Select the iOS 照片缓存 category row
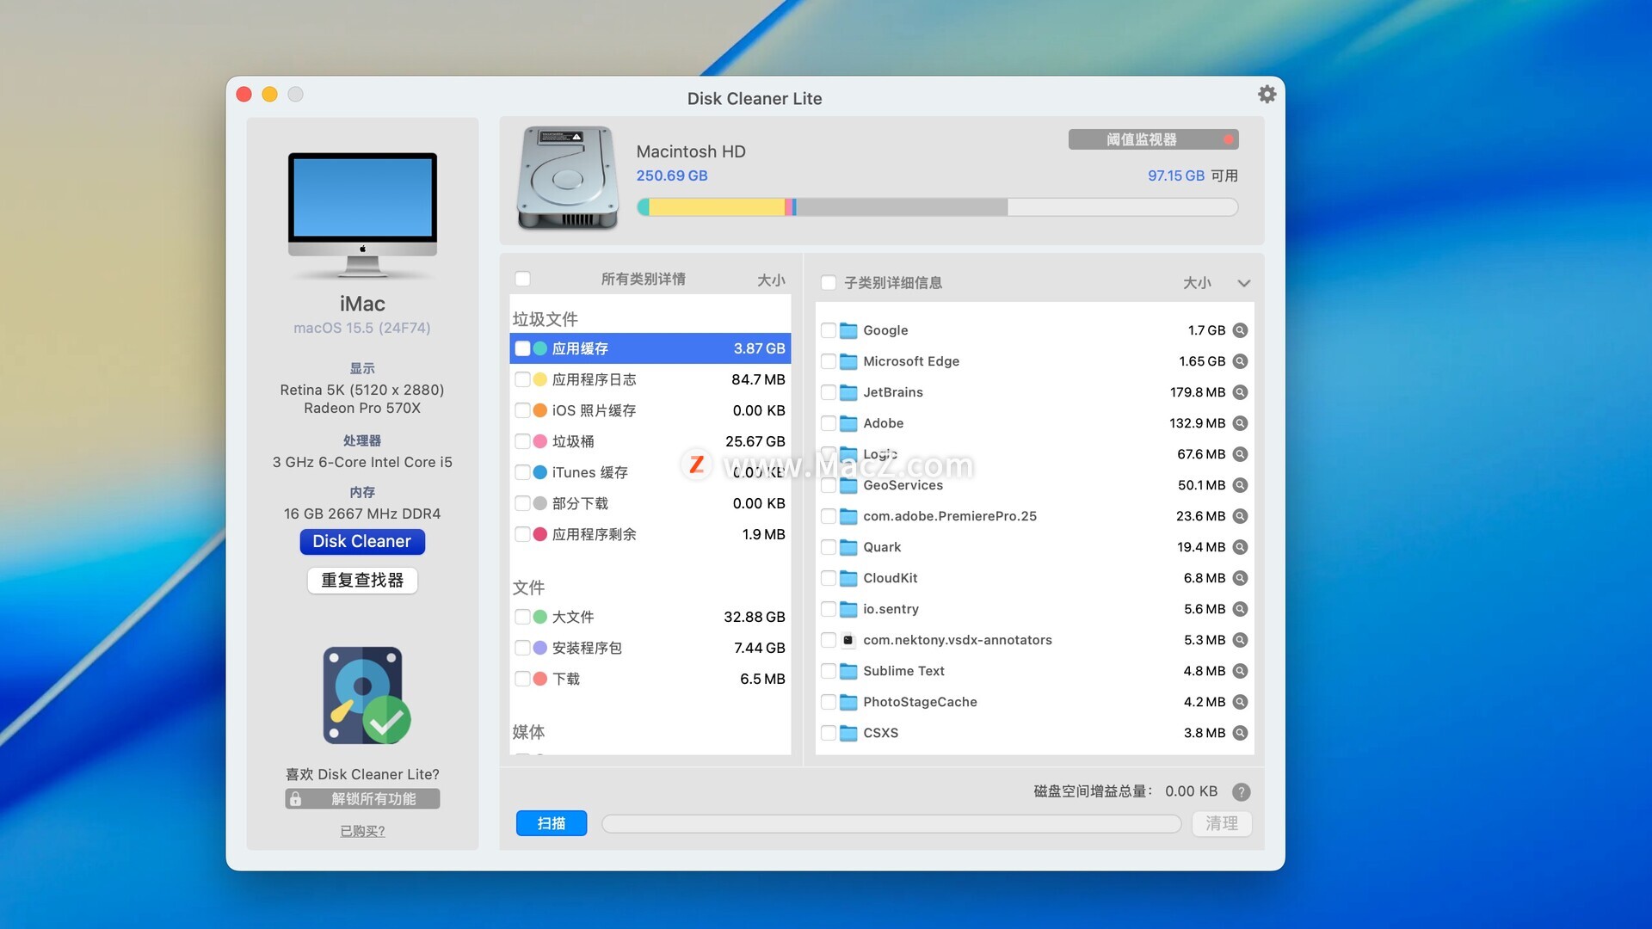Screen dimensions: 1652x929 point(650,410)
